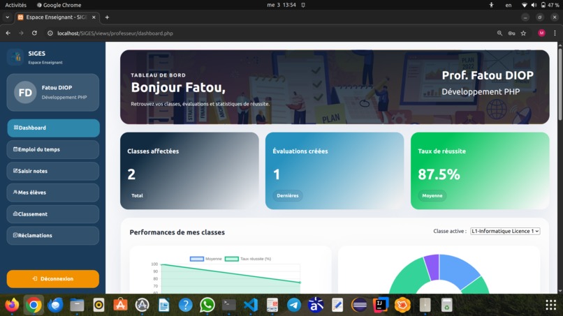Select the Évaluations créées card

coord(335,171)
